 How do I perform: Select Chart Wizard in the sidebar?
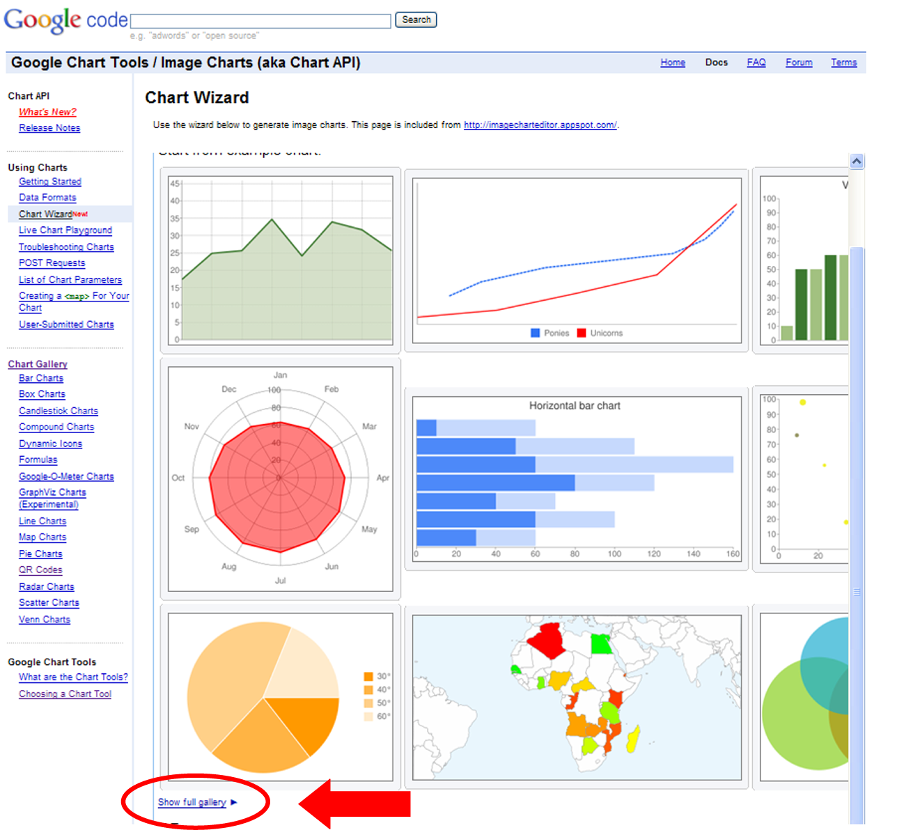coord(45,214)
